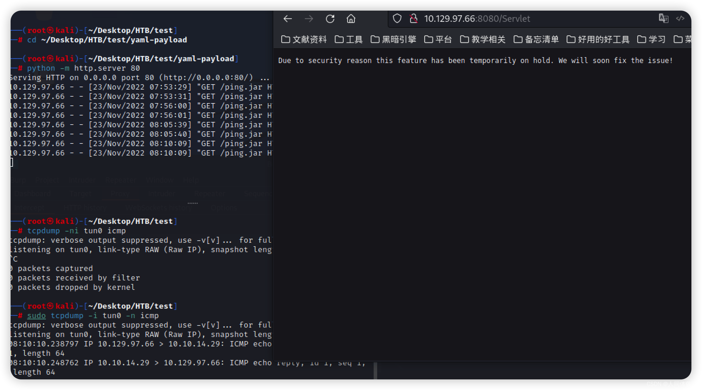Image resolution: width=702 pixels, height=390 pixels.
Task: Open the 教学相关 bookmark folder
Action: click(483, 39)
